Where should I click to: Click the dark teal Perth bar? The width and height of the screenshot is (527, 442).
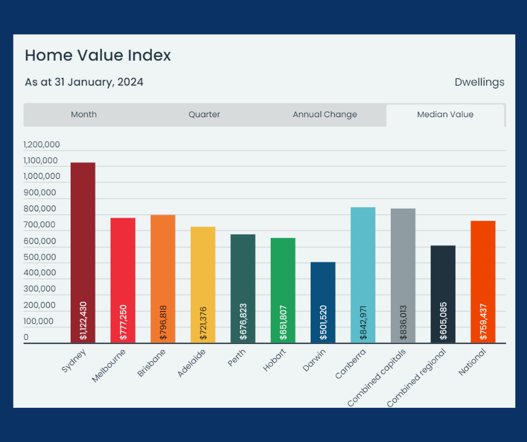[243, 289]
